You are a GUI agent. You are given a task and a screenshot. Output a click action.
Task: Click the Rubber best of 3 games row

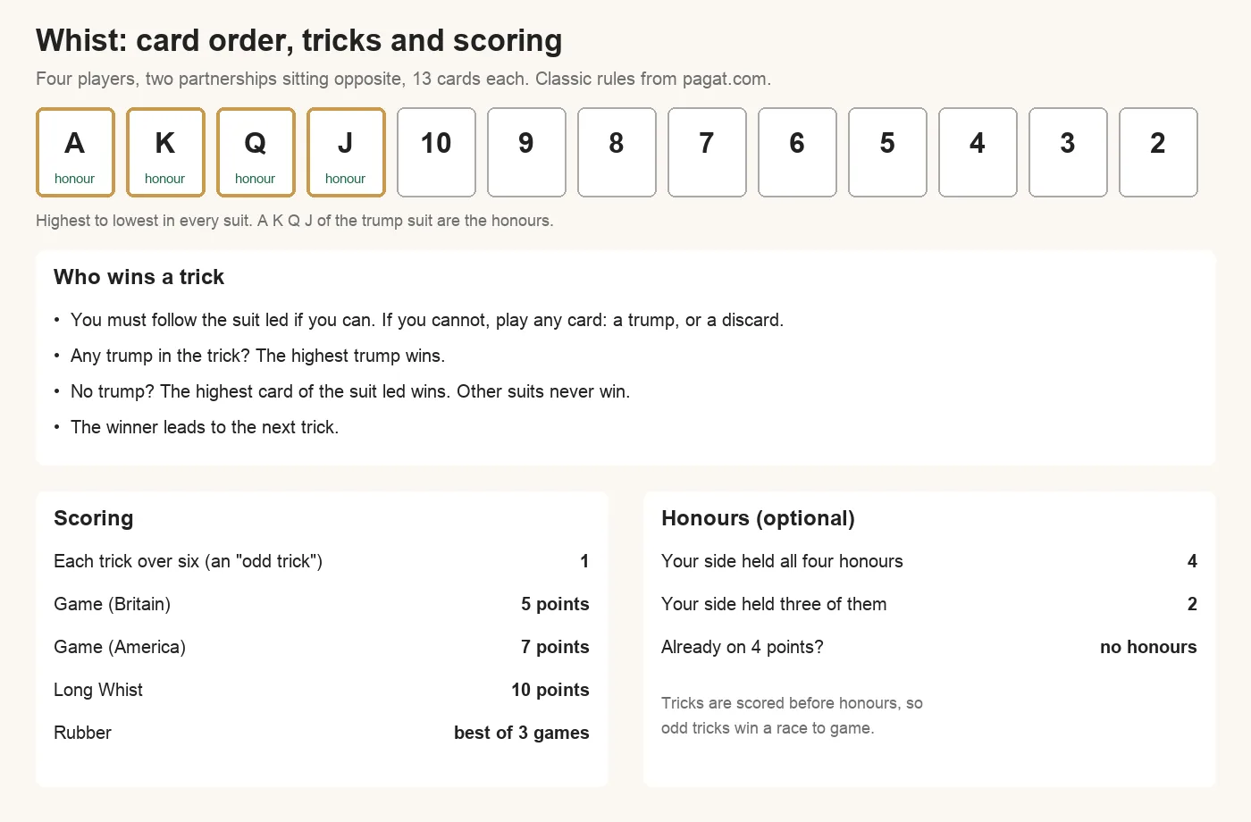(x=322, y=733)
